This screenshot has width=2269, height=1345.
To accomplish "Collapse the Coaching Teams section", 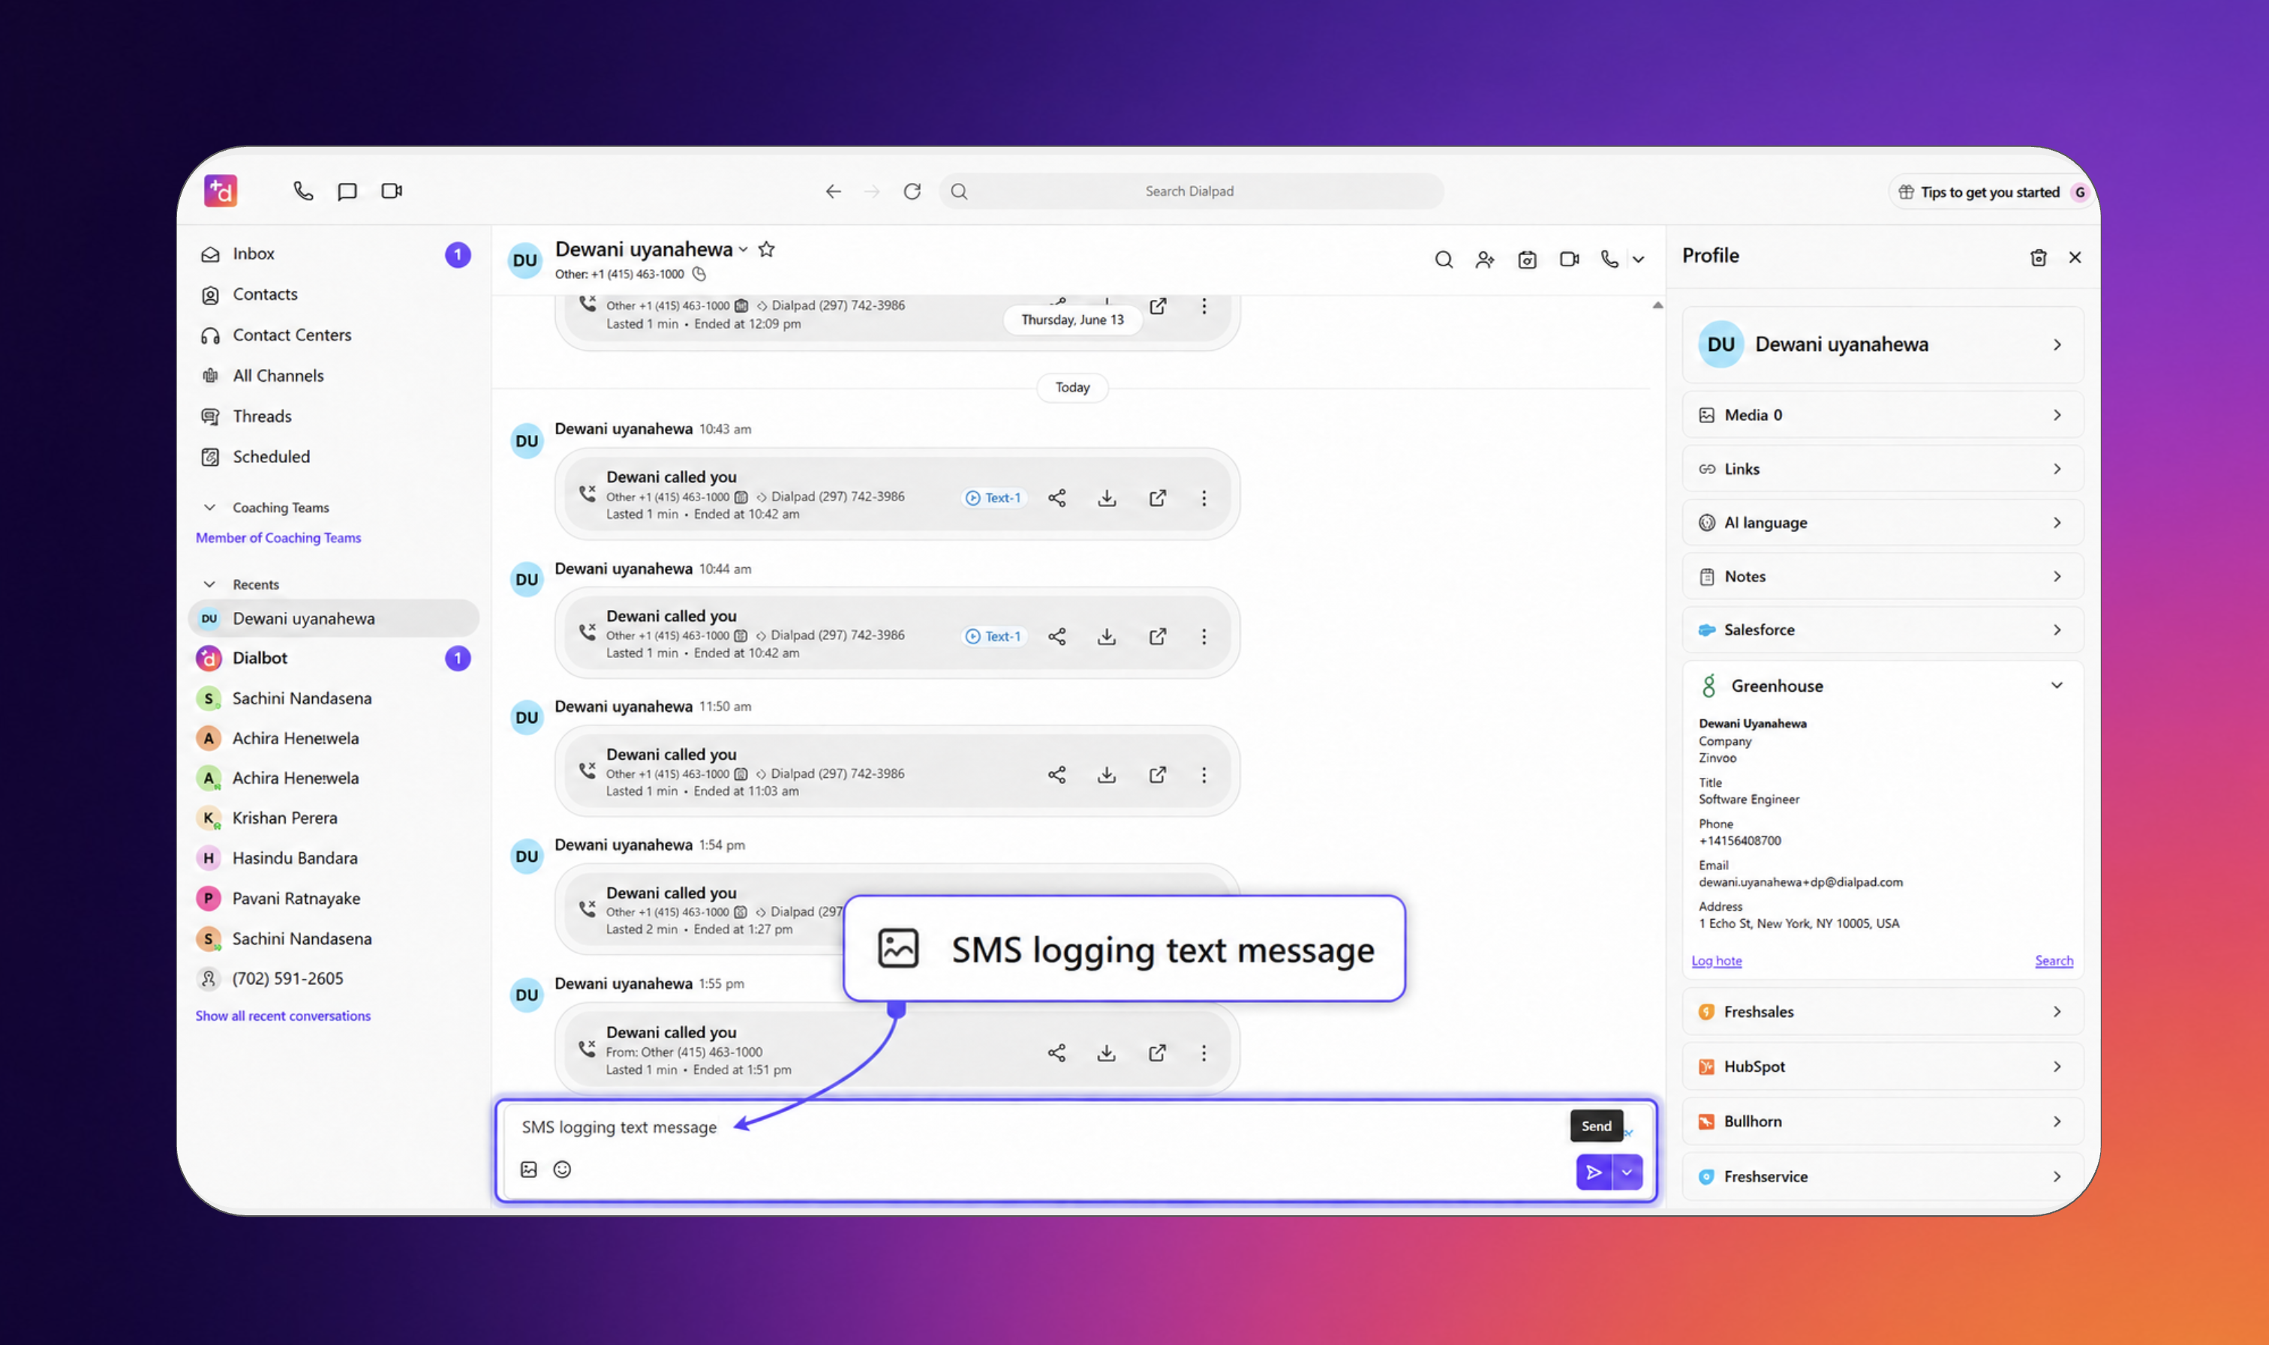I will (209, 508).
